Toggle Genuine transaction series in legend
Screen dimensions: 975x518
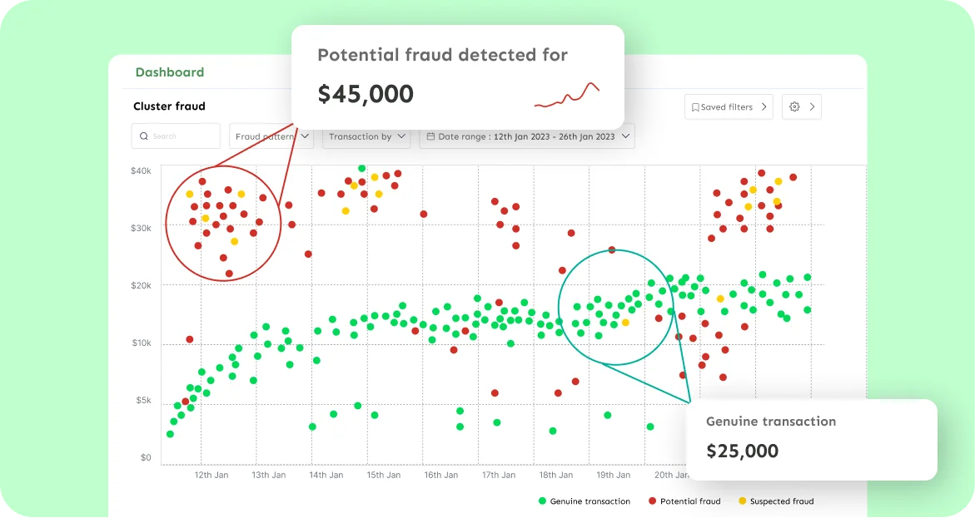click(x=590, y=501)
